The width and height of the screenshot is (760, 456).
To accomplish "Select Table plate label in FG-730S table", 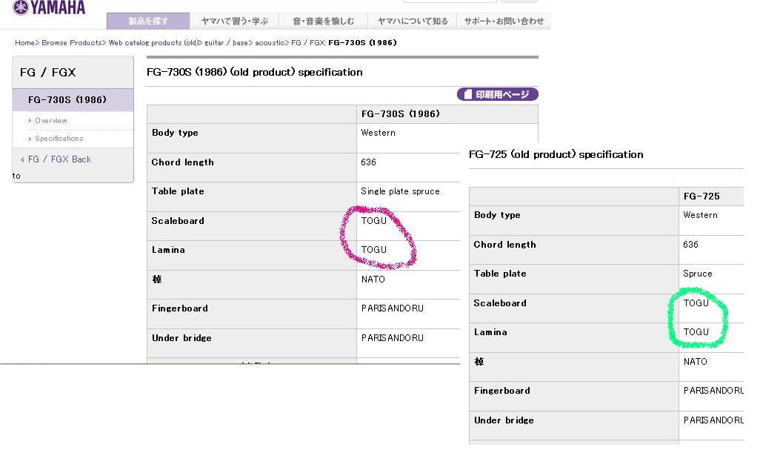I will [178, 191].
